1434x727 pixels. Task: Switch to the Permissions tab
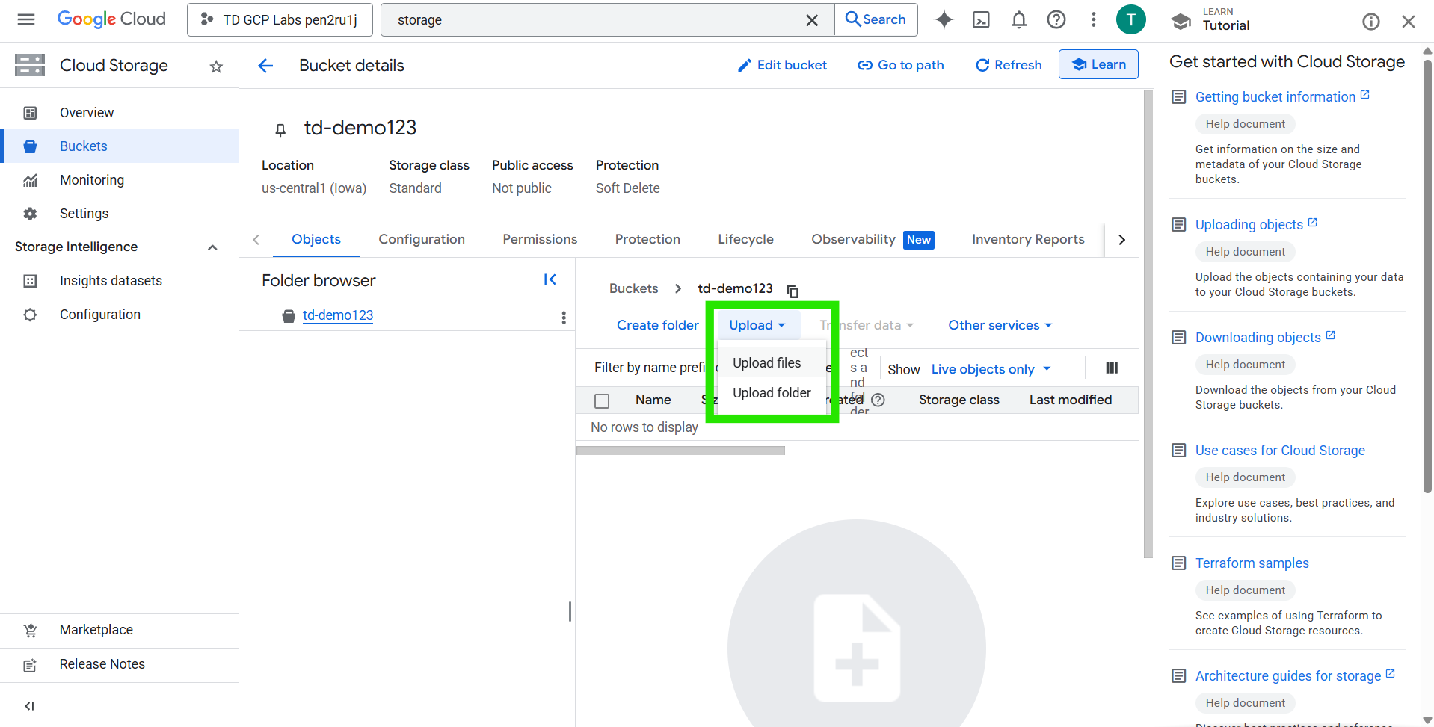(x=540, y=239)
